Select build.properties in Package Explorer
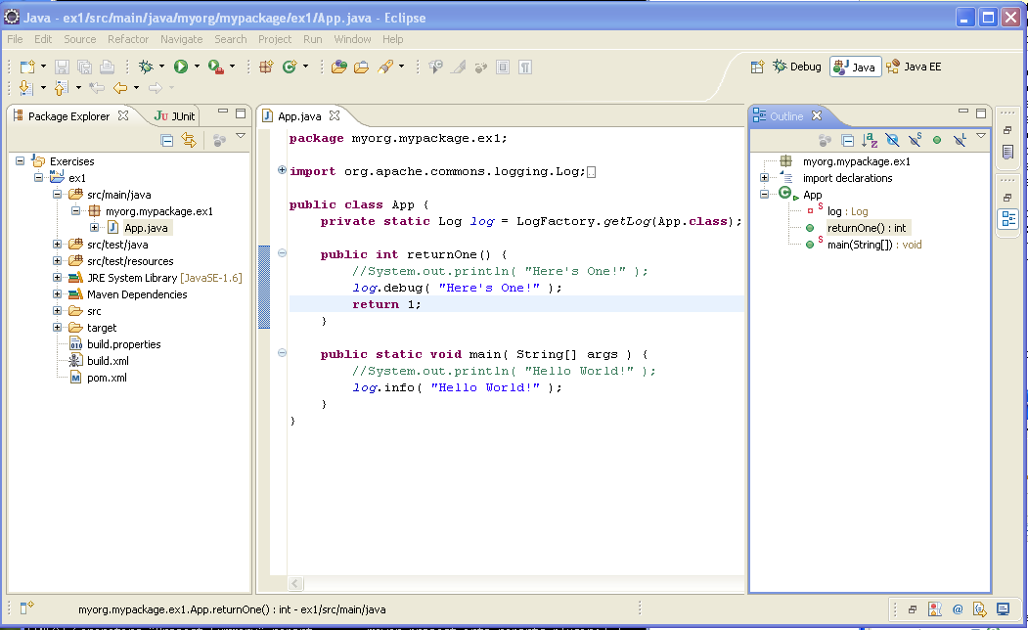This screenshot has height=630, width=1028. click(124, 344)
